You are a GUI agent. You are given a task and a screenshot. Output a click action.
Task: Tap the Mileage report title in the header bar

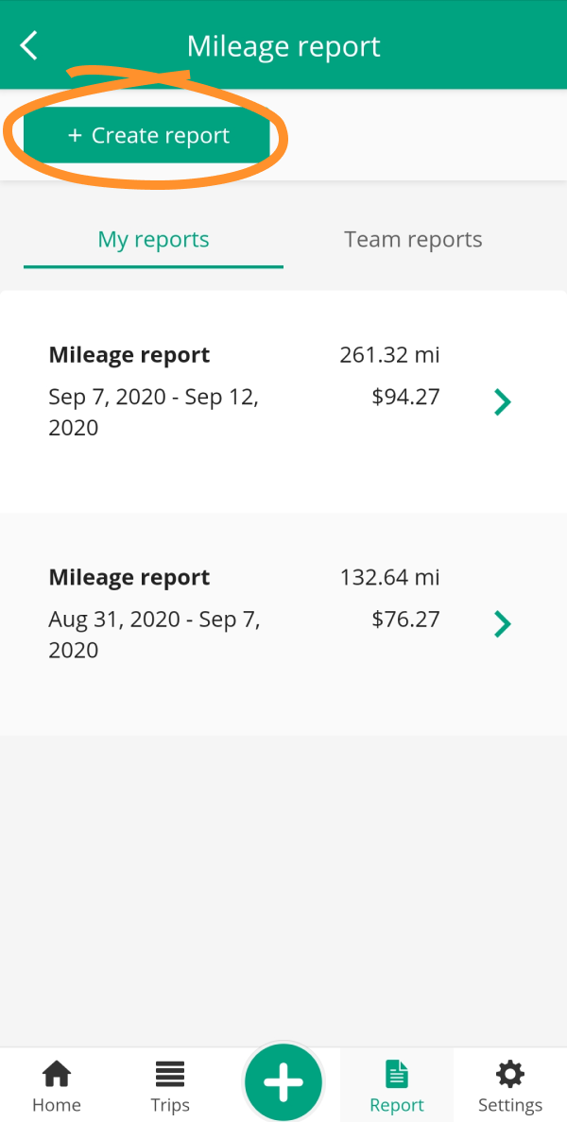pos(283,44)
